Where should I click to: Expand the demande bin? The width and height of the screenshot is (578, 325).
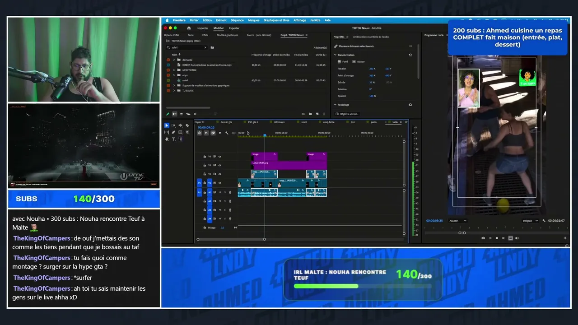point(174,60)
